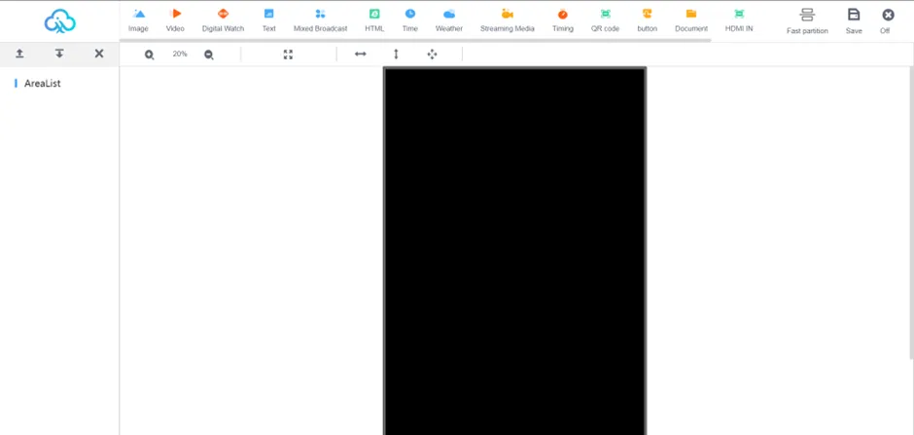Viewport: 914px width, 435px height.
Task: Click the 20% zoom level value
Action: (x=180, y=54)
